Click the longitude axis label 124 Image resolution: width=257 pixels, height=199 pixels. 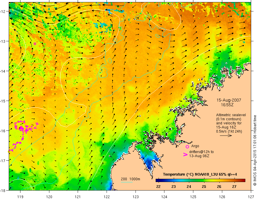pyautogui.click(x=164, y=197)
